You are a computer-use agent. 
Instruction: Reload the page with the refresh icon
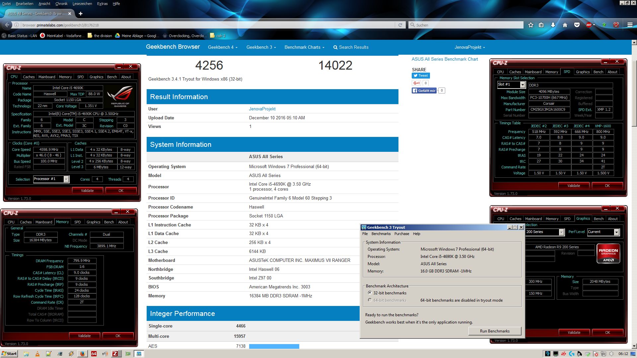click(400, 25)
